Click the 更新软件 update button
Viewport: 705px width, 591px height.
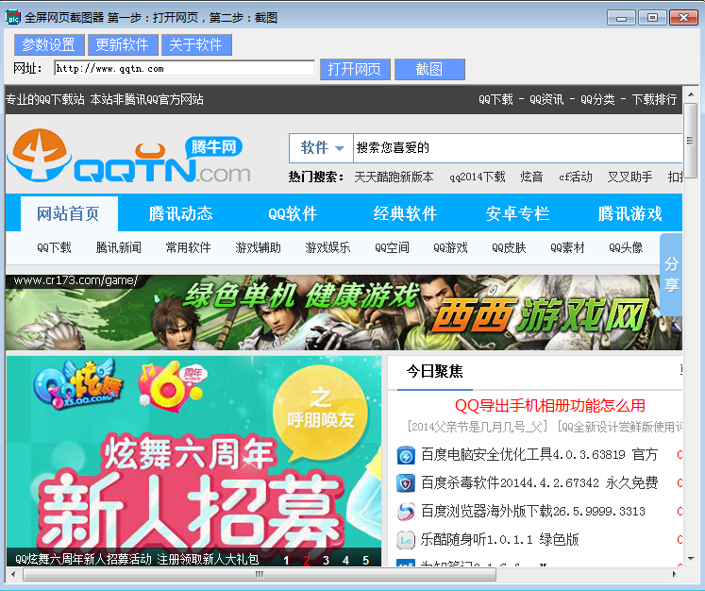pos(123,44)
